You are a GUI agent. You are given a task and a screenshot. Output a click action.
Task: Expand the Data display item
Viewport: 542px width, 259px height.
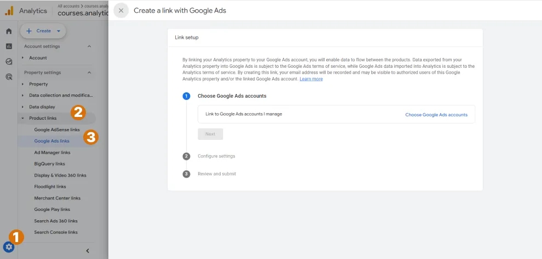click(42, 107)
